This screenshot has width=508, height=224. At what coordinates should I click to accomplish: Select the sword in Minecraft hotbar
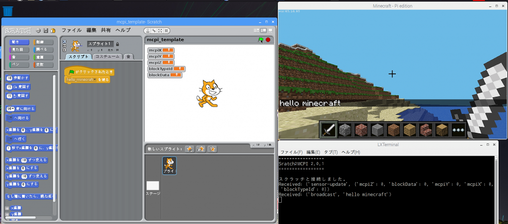point(329,130)
